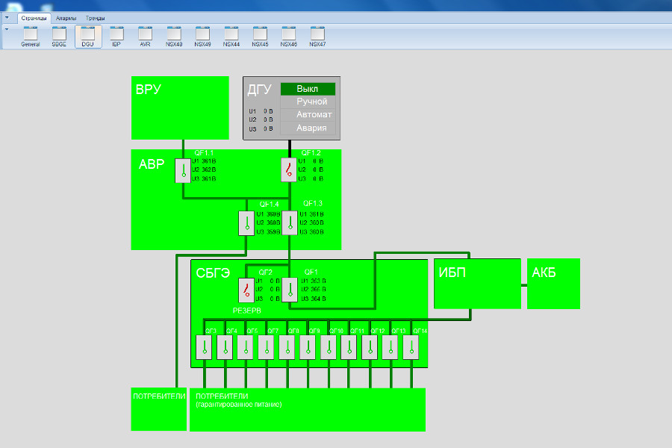Click the ИБП block

coord(477,284)
